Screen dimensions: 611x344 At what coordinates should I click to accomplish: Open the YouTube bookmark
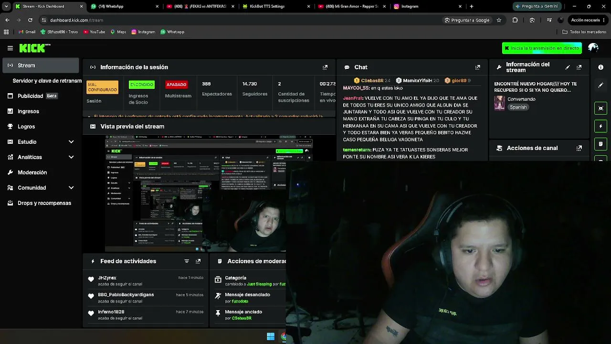click(94, 32)
